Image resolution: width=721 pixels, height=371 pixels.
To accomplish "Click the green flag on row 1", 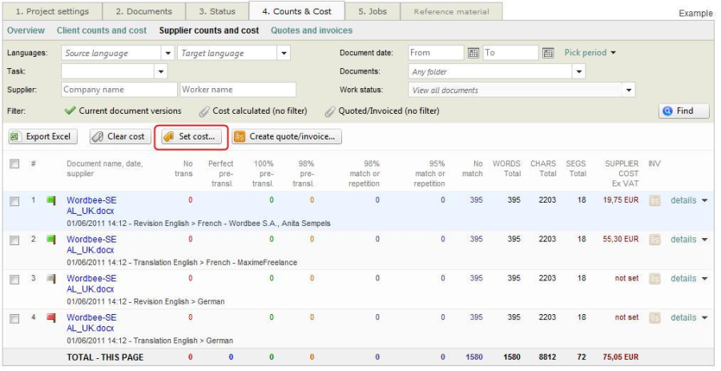I will pos(51,200).
